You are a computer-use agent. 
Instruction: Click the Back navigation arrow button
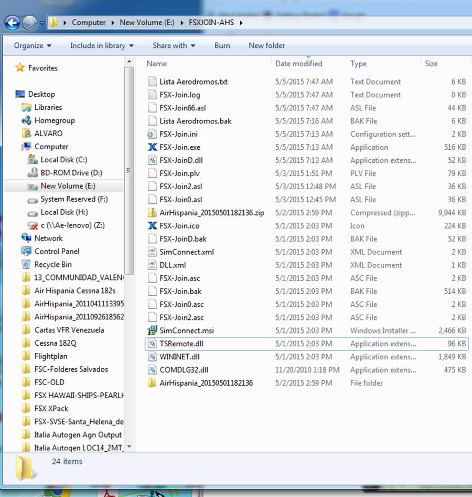coord(12,23)
